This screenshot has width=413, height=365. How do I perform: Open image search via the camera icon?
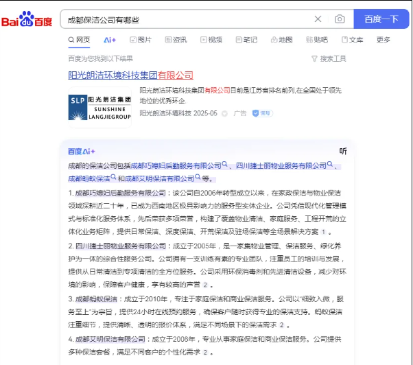click(x=339, y=19)
